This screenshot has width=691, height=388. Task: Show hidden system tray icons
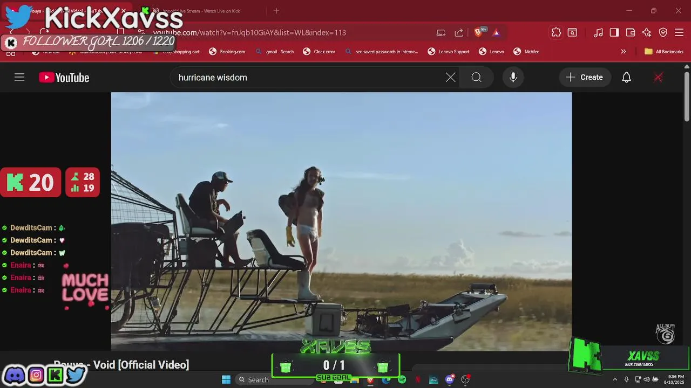614,379
